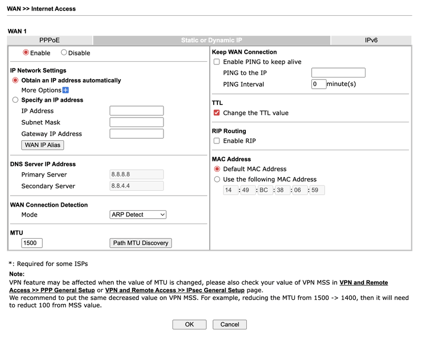The width and height of the screenshot is (422, 340).
Task: Select Use the following MAC Address
Action: coord(217,179)
